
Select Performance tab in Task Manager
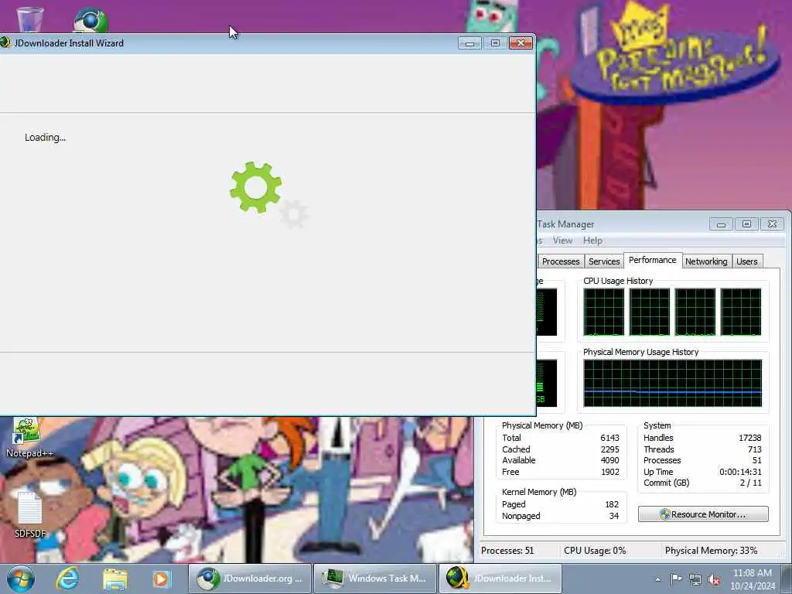[653, 260]
